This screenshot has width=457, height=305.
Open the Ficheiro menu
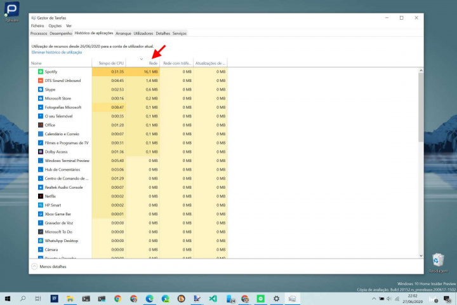point(37,26)
